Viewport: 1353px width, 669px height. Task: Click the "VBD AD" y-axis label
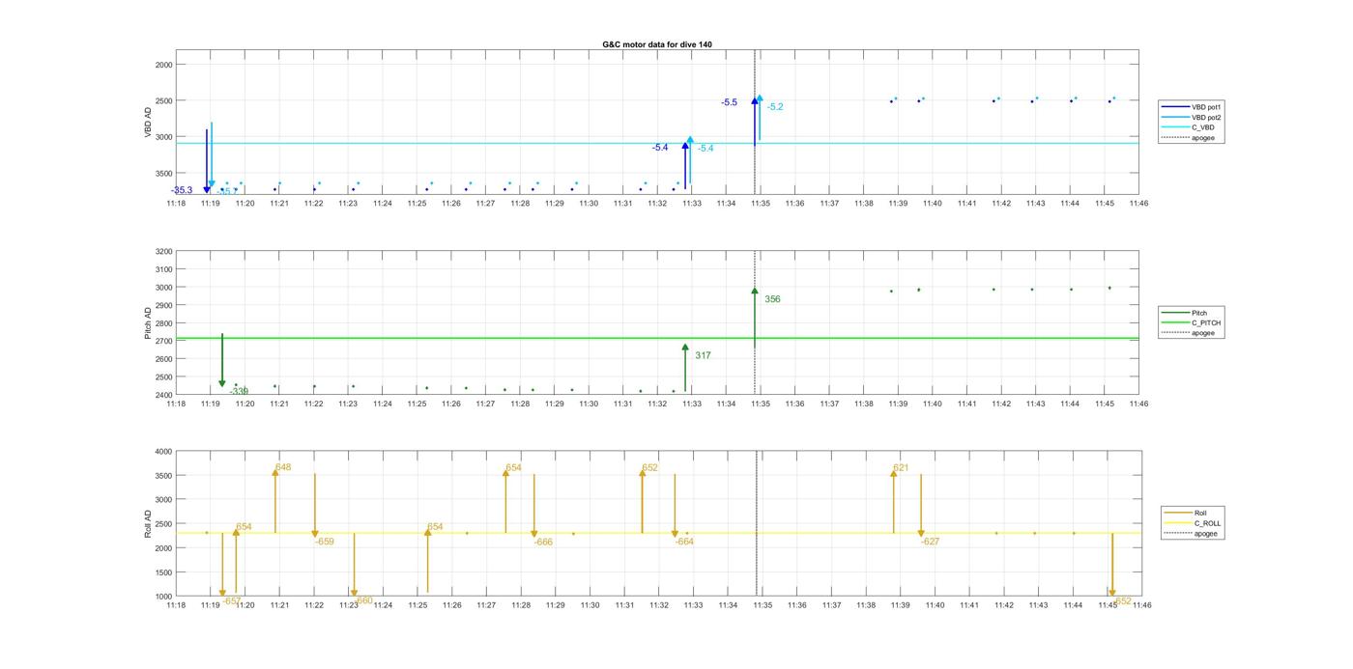(x=149, y=123)
